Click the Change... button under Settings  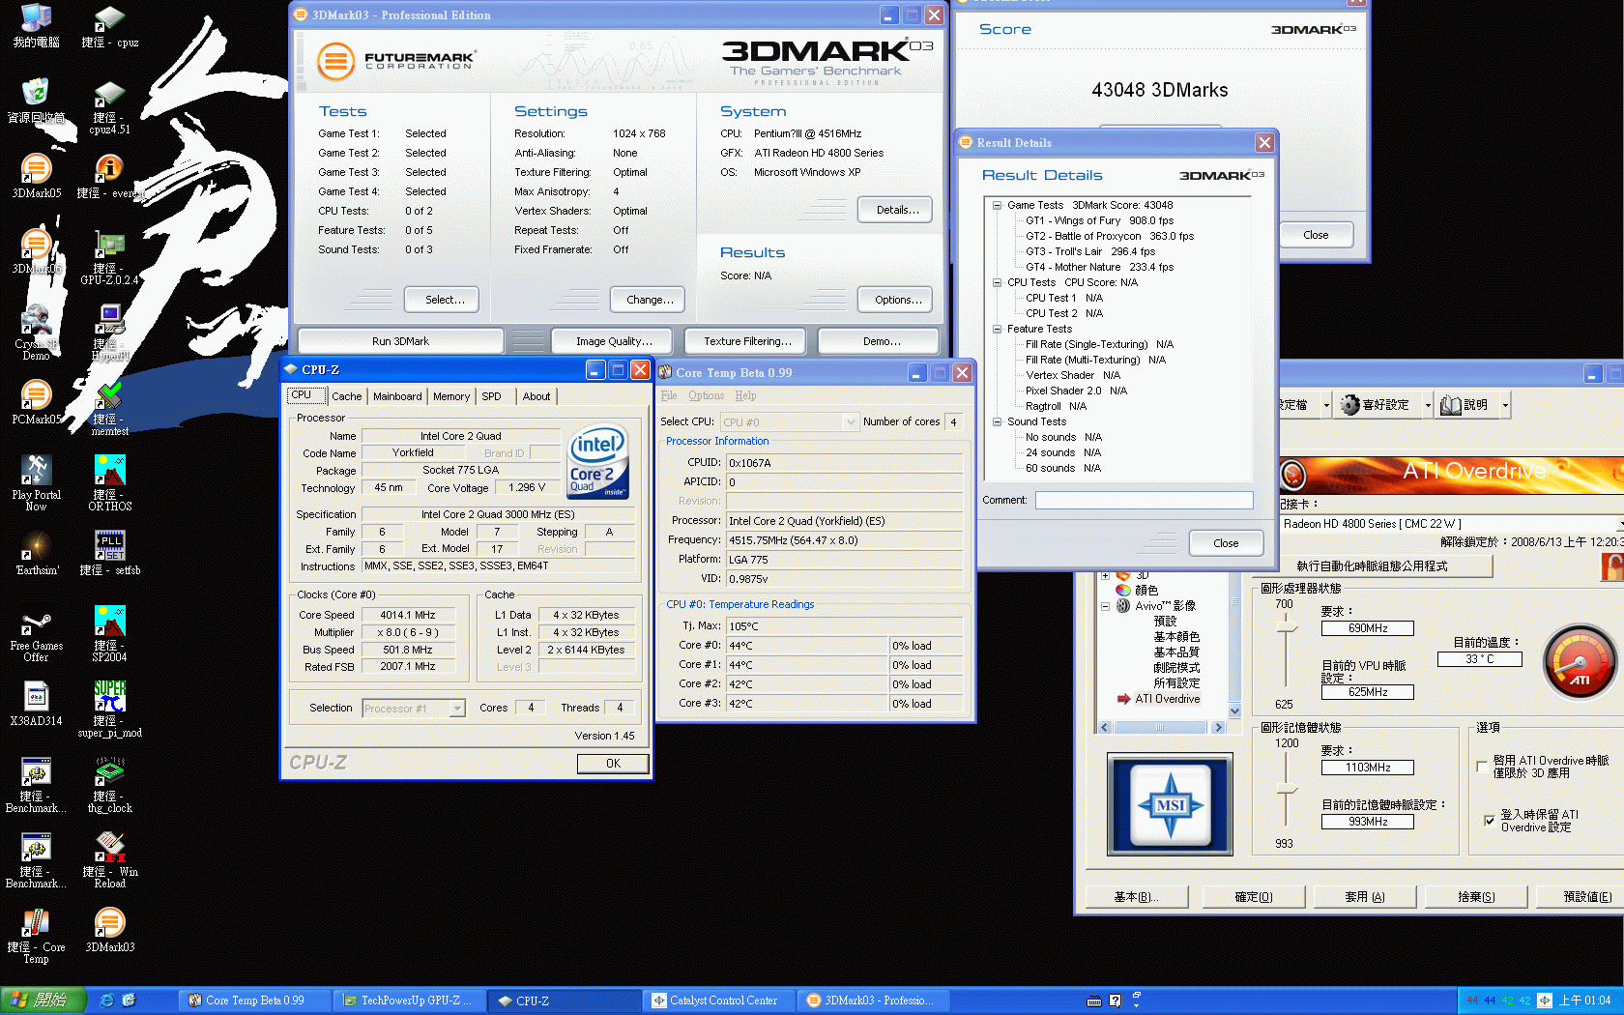point(650,300)
